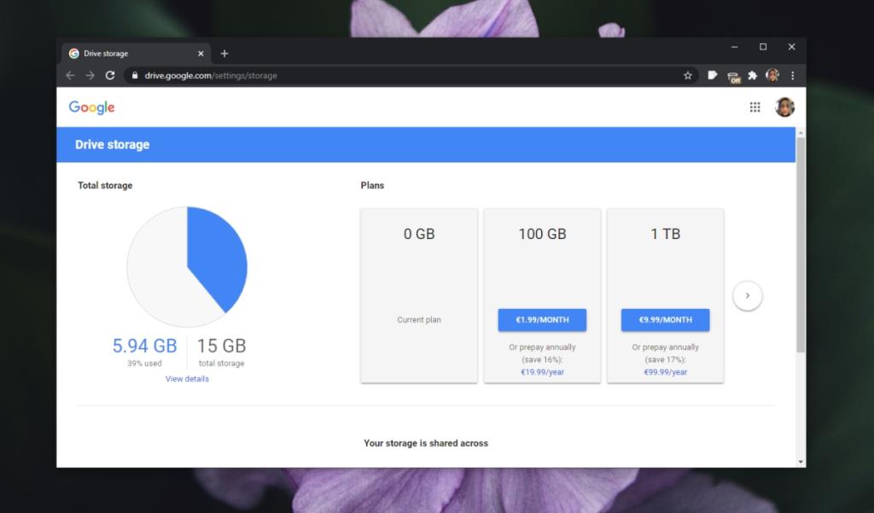Click the site security lock icon

click(x=135, y=75)
